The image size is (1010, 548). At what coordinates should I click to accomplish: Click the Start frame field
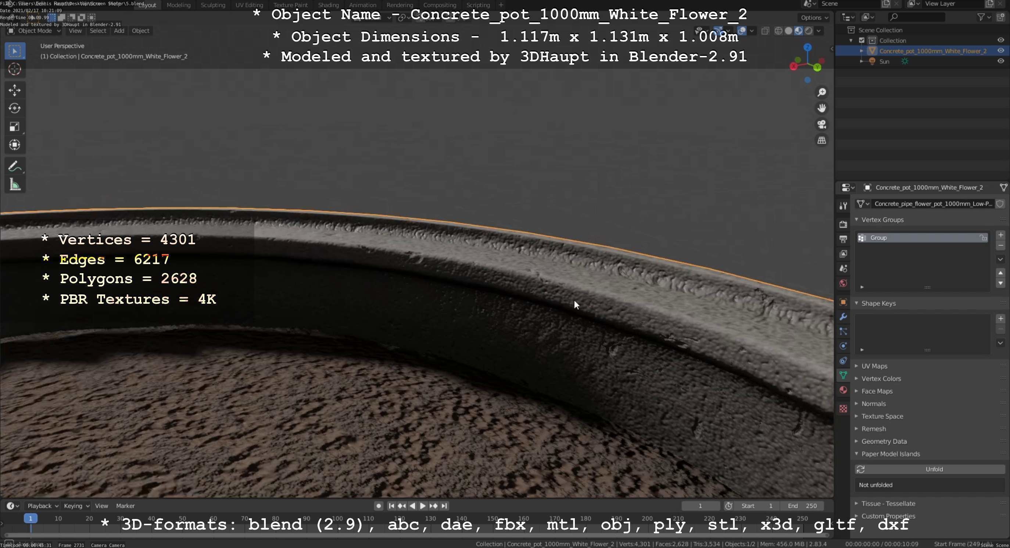(756, 506)
